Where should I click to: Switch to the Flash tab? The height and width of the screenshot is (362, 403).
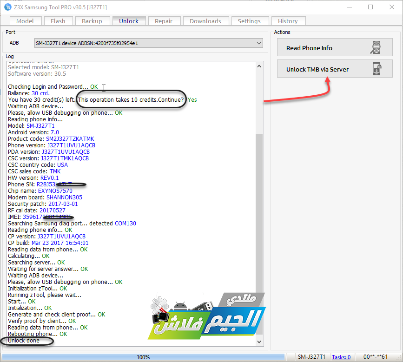58,21
